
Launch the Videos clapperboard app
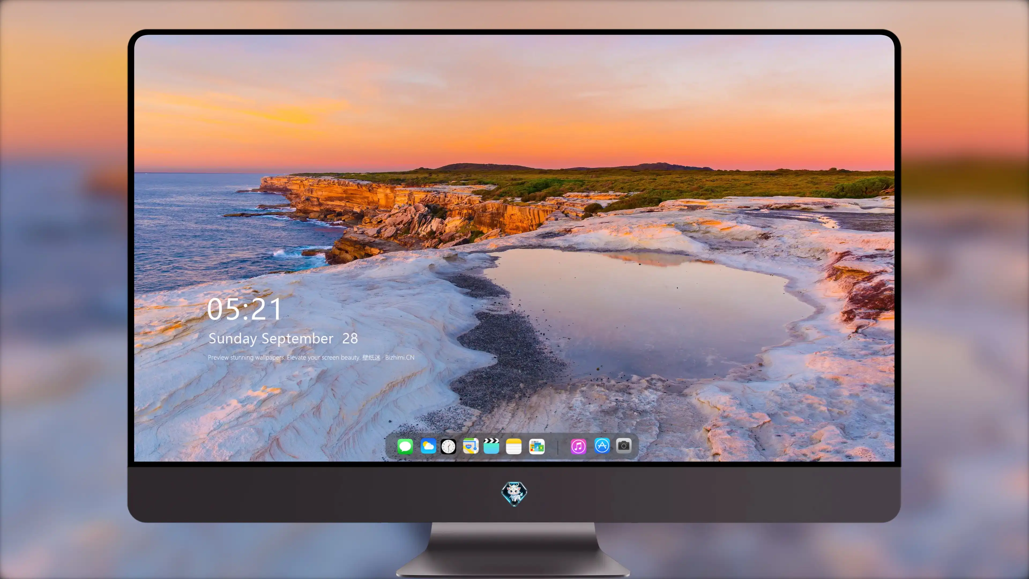click(491, 446)
